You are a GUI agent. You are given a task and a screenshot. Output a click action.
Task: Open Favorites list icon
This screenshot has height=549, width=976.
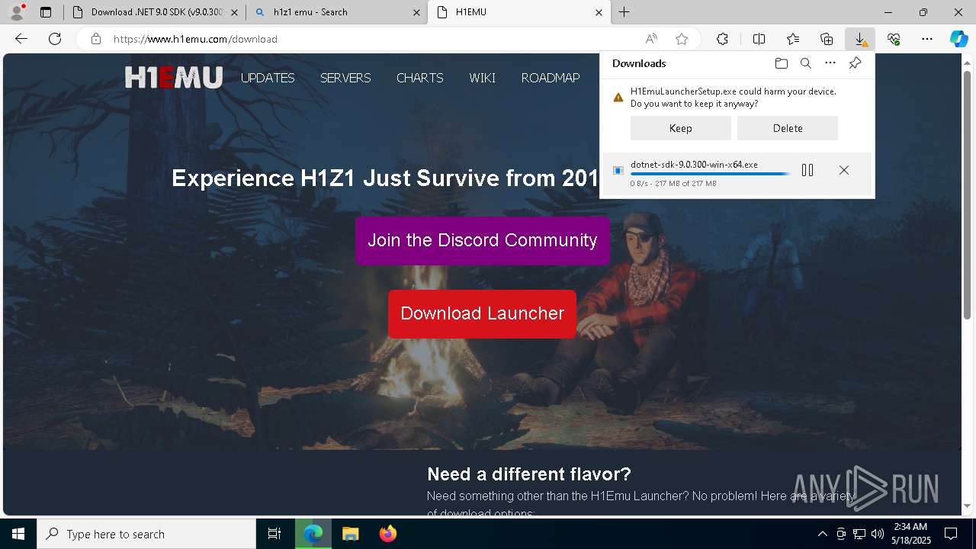coord(793,39)
